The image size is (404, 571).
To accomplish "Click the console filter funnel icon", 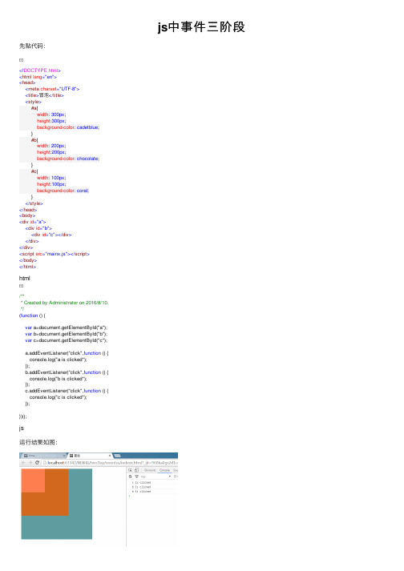I will click(137, 477).
